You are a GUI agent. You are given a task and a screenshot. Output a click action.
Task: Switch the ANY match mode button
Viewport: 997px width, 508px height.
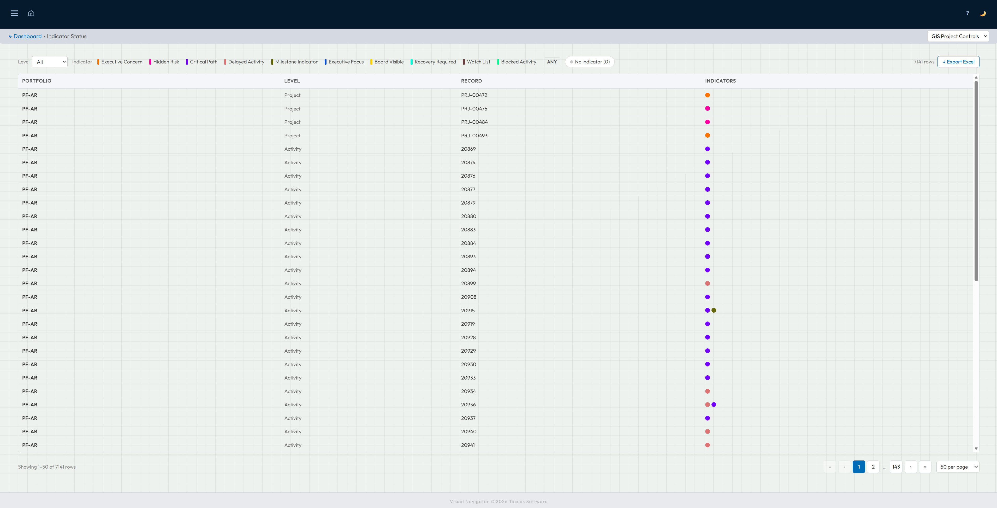click(x=552, y=62)
